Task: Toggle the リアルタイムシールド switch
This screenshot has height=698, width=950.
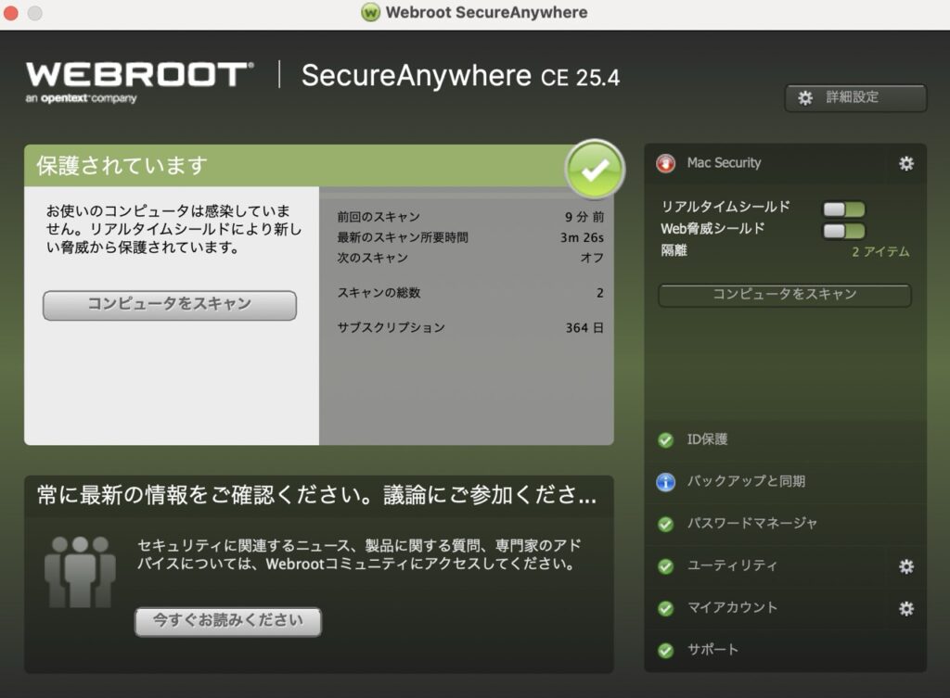Action: pos(843,209)
